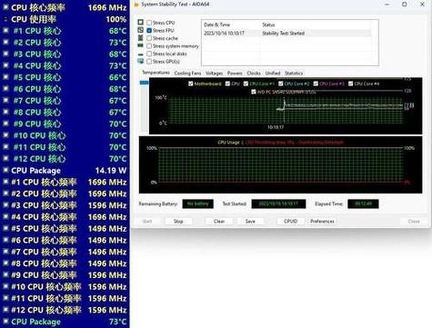
Task: Switch to the Temperatures tab
Action: click(x=156, y=72)
